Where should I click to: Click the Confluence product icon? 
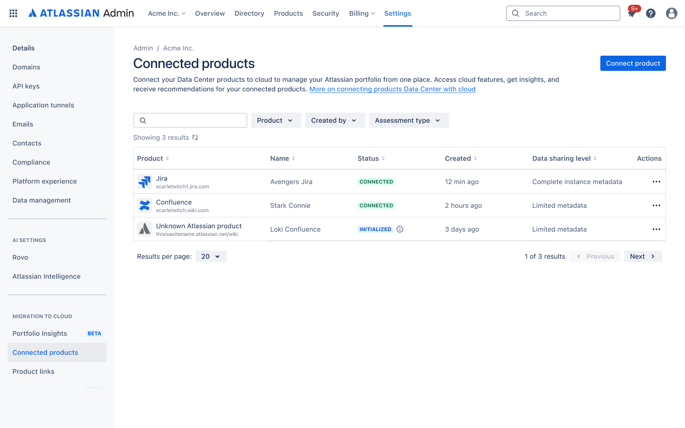tap(145, 205)
